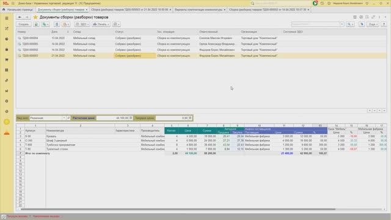Select document row ТД00-000005
391x220 pixels.
[202, 44]
